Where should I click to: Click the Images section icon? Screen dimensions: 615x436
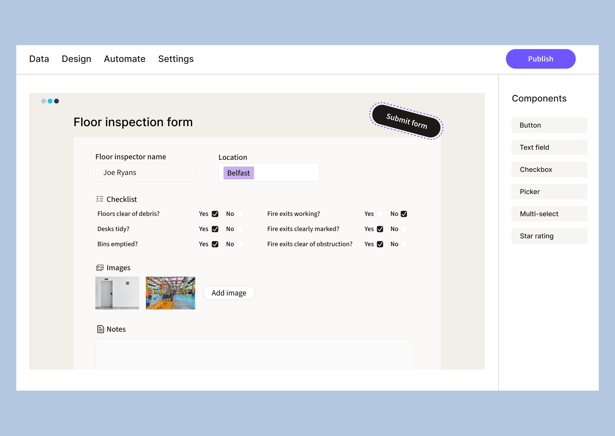100,268
